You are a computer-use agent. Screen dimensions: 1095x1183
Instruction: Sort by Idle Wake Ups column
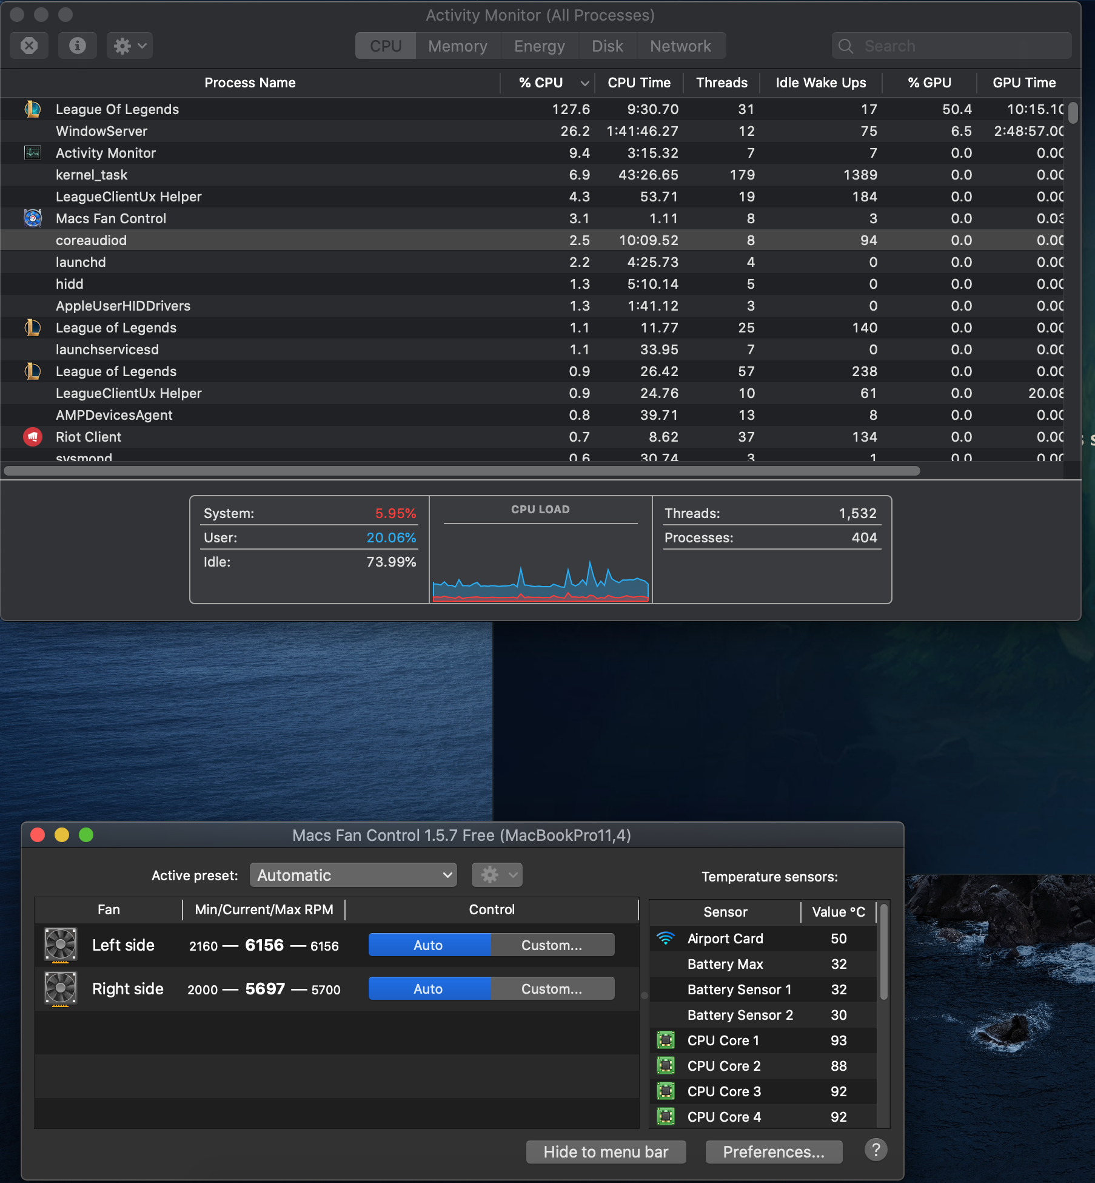coord(821,83)
